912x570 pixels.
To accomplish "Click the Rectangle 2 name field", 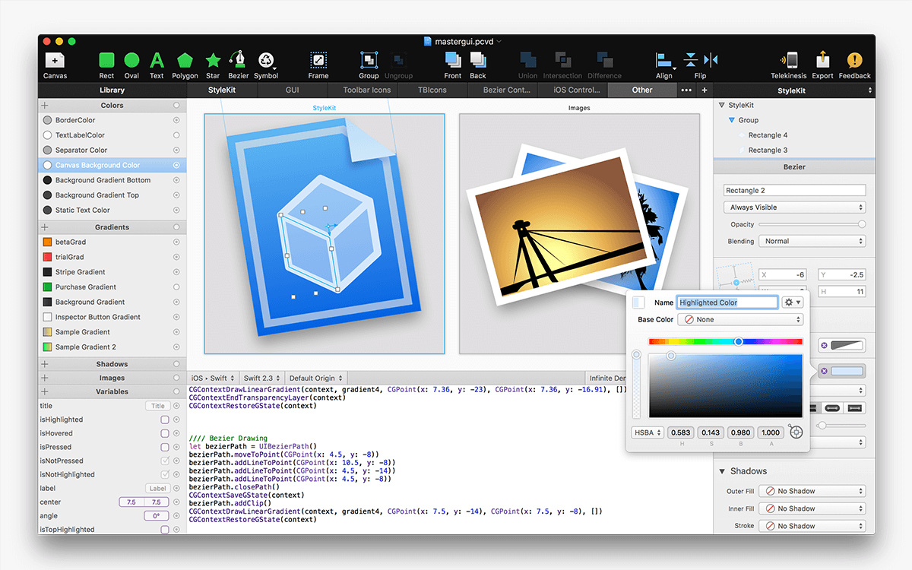I will (794, 190).
